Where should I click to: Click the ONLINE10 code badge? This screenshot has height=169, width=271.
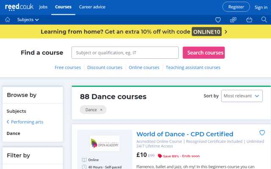[207, 32]
